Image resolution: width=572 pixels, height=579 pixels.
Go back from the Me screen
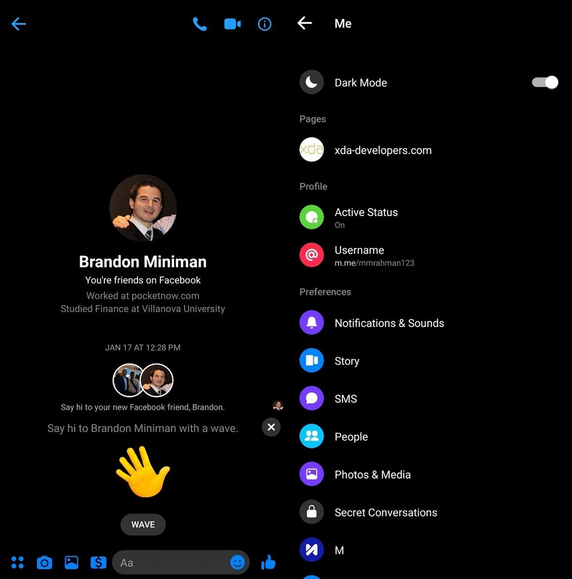pos(305,23)
